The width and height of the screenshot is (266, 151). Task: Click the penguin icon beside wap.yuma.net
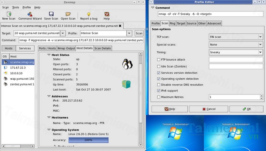point(5,79)
